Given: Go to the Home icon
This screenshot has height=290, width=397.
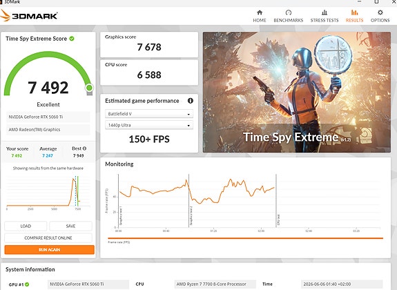Looking at the screenshot, I should pyautogui.click(x=260, y=12).
